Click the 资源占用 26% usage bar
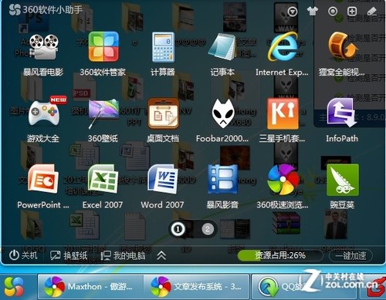This screenshot has height=300, width=386. point(280,255)
